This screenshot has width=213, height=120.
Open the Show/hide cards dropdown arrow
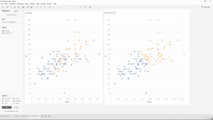click(x=83, y=7)
